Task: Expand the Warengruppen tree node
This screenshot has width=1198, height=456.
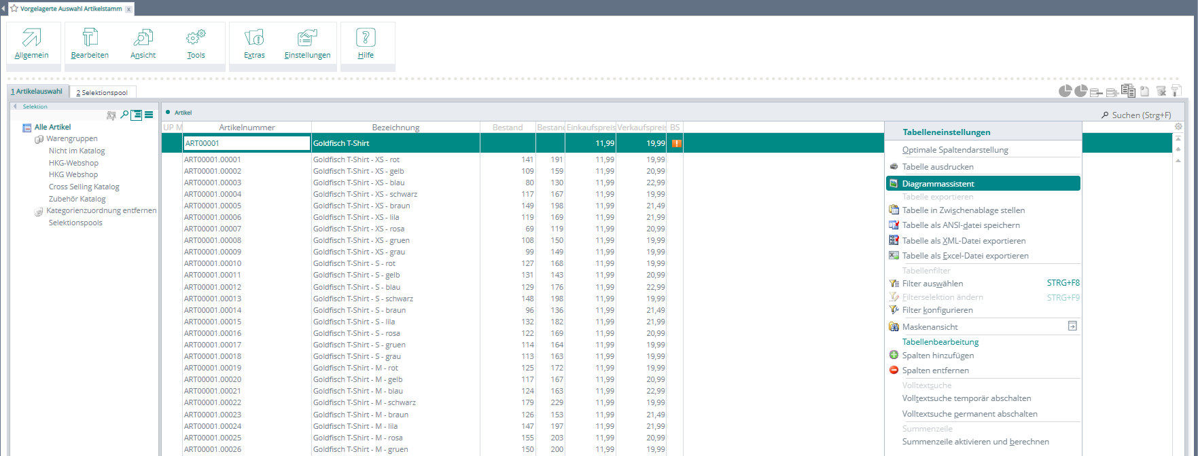Action: tap(39, 139)
